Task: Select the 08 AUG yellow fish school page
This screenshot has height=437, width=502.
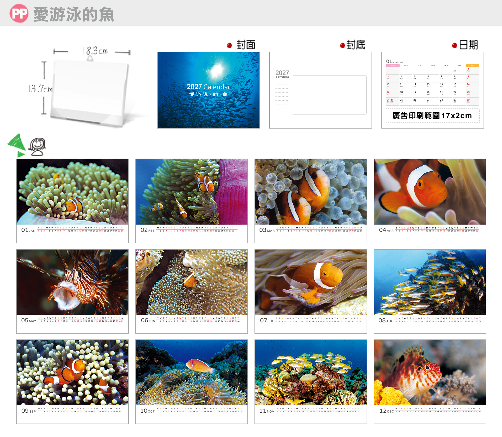Action: (430, 291)
